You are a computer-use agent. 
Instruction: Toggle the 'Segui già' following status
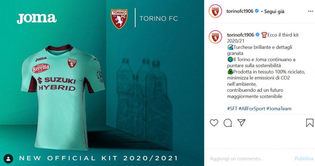(274, 11)
